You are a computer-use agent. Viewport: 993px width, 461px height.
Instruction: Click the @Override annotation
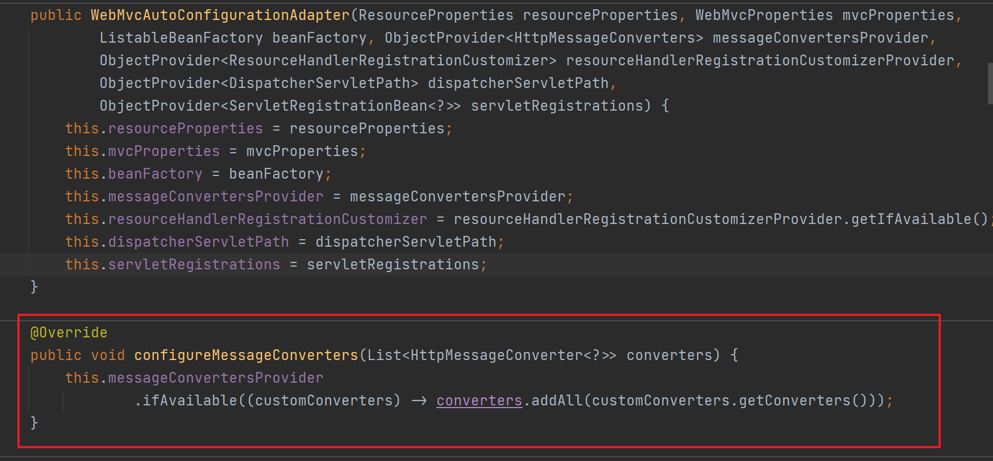click(x=69, y=333)
